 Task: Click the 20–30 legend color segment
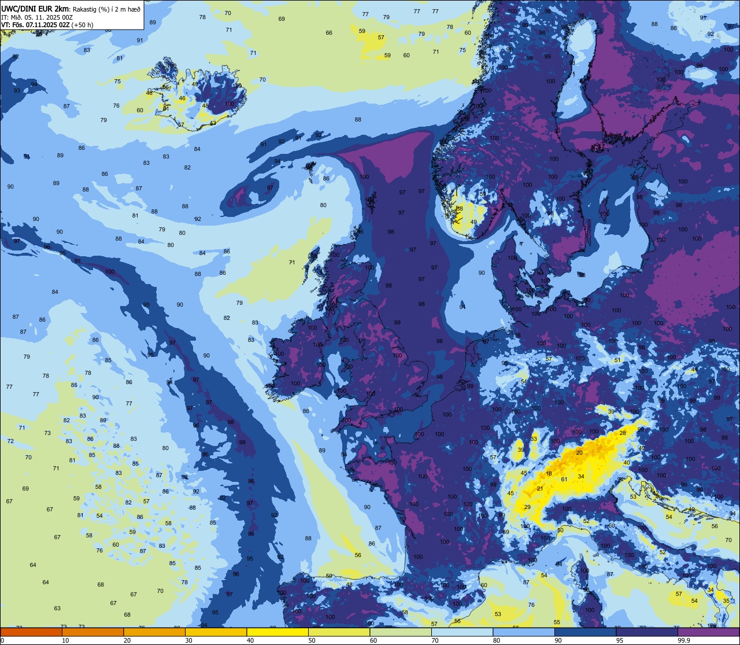pos(154,632)
